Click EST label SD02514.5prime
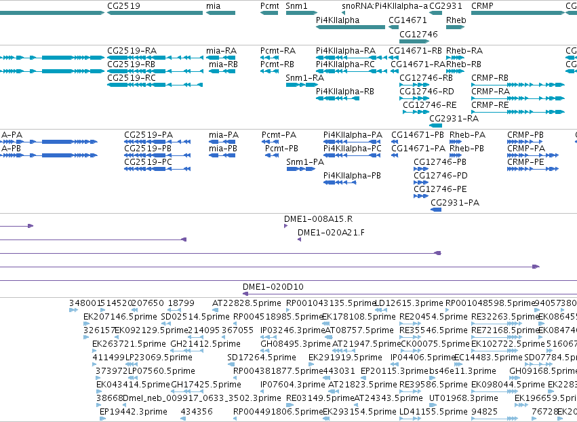 (196, 317)
